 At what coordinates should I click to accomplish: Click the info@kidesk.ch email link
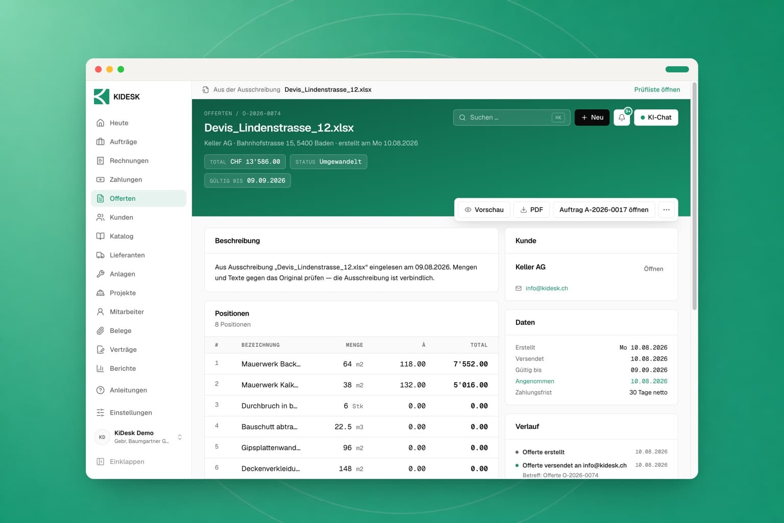click(x=547, y=289)
